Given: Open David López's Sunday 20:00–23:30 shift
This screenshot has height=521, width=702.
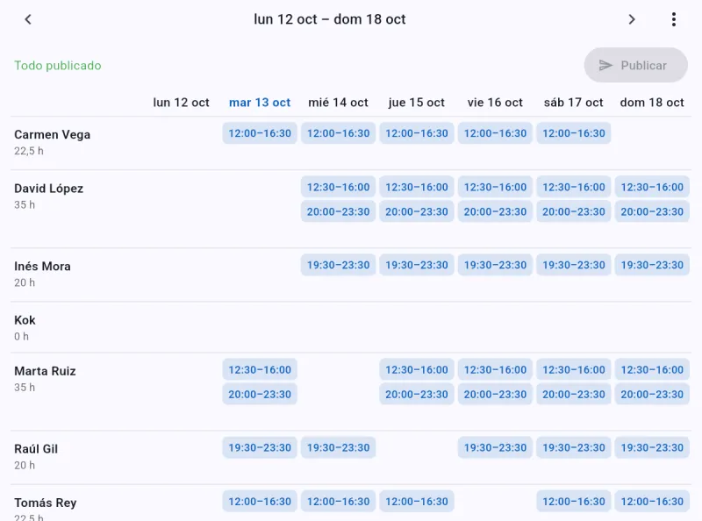Looking at the screenshot, I should pos(652,211).
